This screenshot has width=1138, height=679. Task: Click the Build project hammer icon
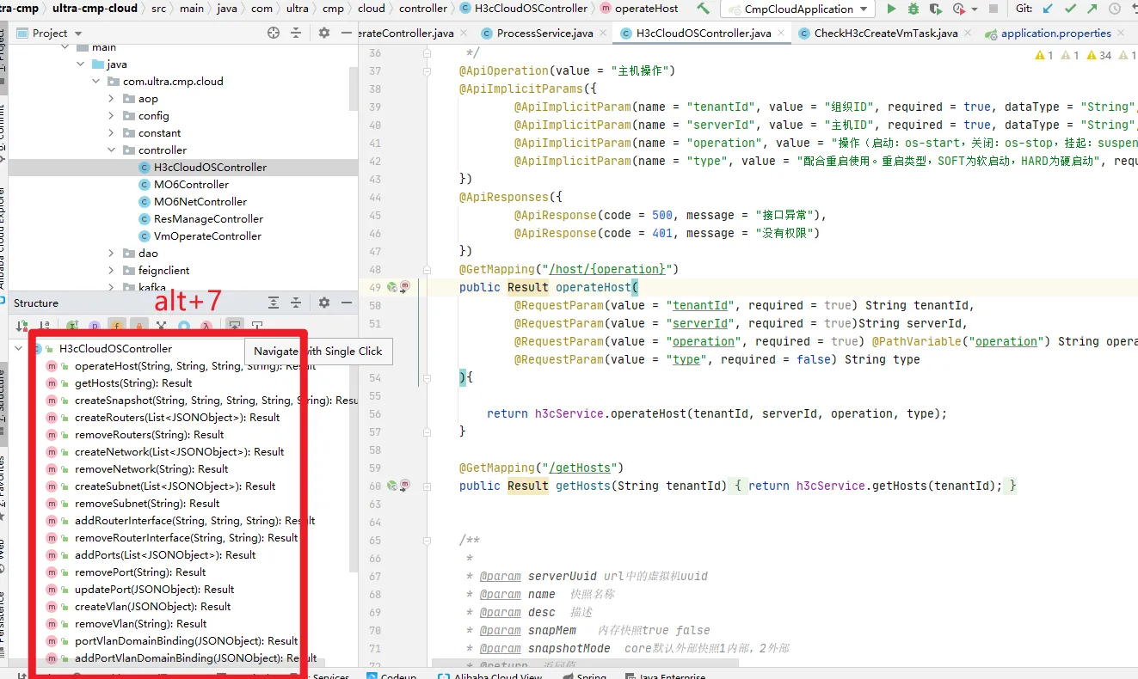704,9
